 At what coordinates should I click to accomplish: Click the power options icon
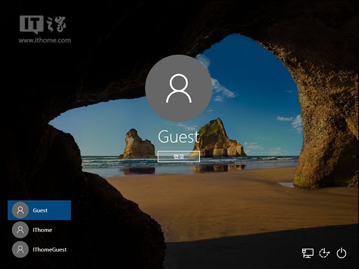(x=342, y=253)
